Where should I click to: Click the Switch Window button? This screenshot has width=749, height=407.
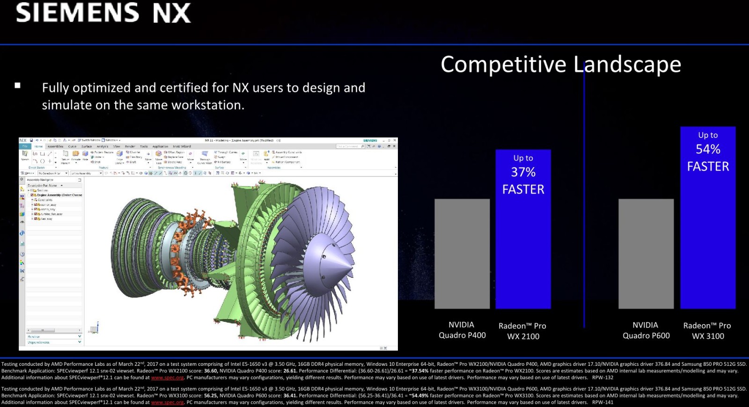coord(89,140)
